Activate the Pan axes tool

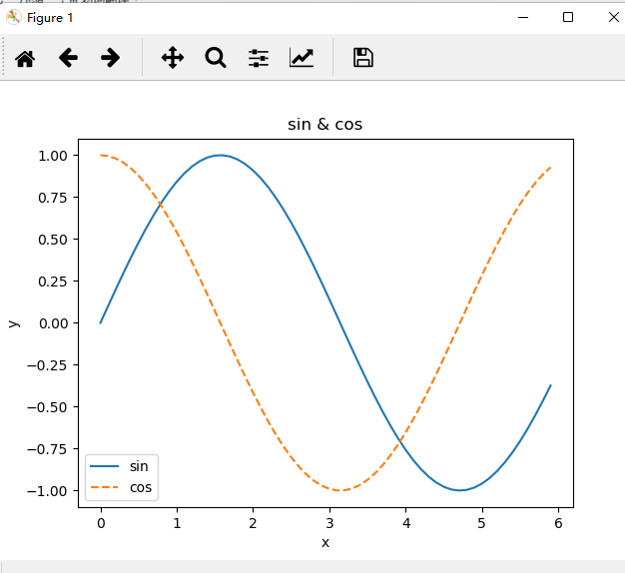173,58
